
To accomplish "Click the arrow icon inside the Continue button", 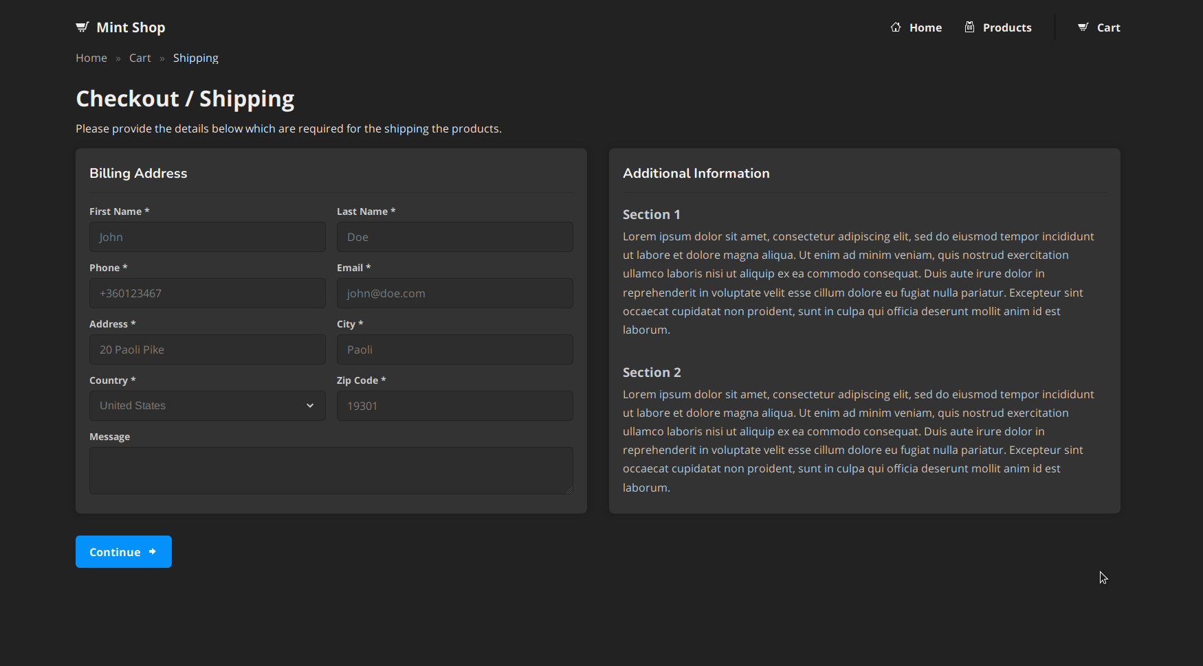I will pyautogui.click(x=153, y=551).
